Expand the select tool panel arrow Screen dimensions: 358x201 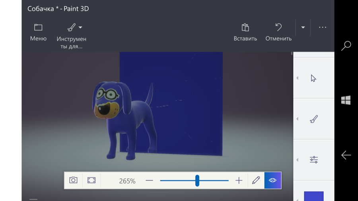pos(297,78)
